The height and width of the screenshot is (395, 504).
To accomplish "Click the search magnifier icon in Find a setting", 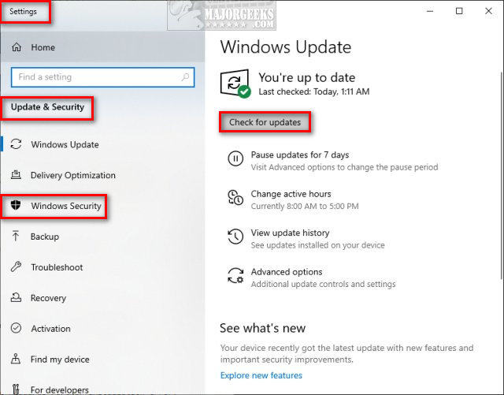I will pos(186,77).
